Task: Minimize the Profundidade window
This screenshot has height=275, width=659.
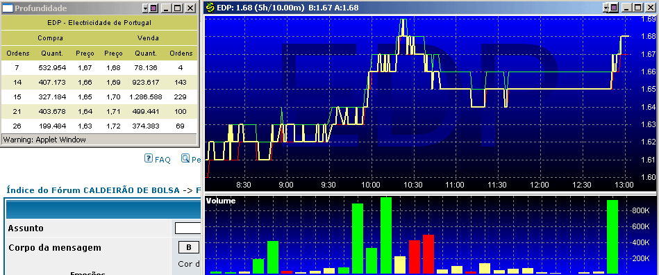Action: tap(167, 8)
